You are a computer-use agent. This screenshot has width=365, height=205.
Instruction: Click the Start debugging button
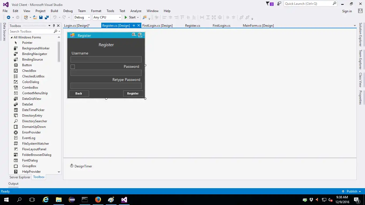130,17
